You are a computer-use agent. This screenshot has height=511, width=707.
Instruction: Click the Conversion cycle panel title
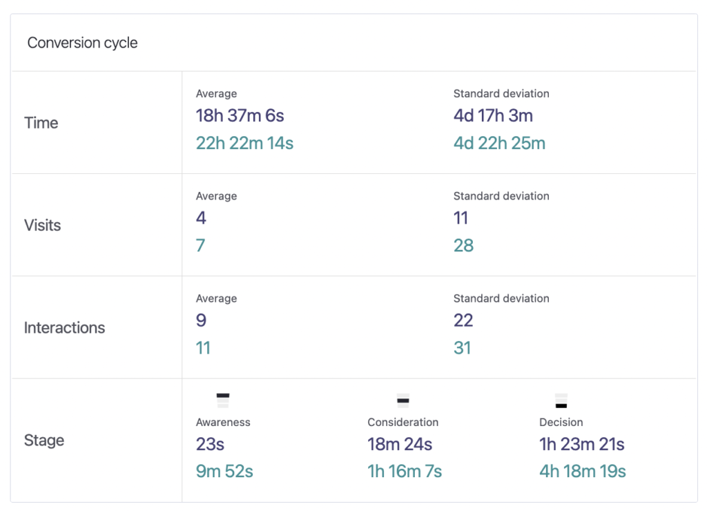coord(82,43)
